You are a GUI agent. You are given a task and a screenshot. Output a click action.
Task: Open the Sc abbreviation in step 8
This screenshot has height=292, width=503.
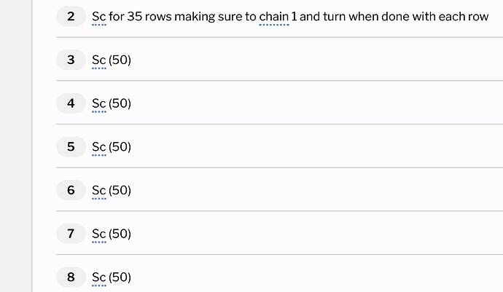(x=99, y=277)
